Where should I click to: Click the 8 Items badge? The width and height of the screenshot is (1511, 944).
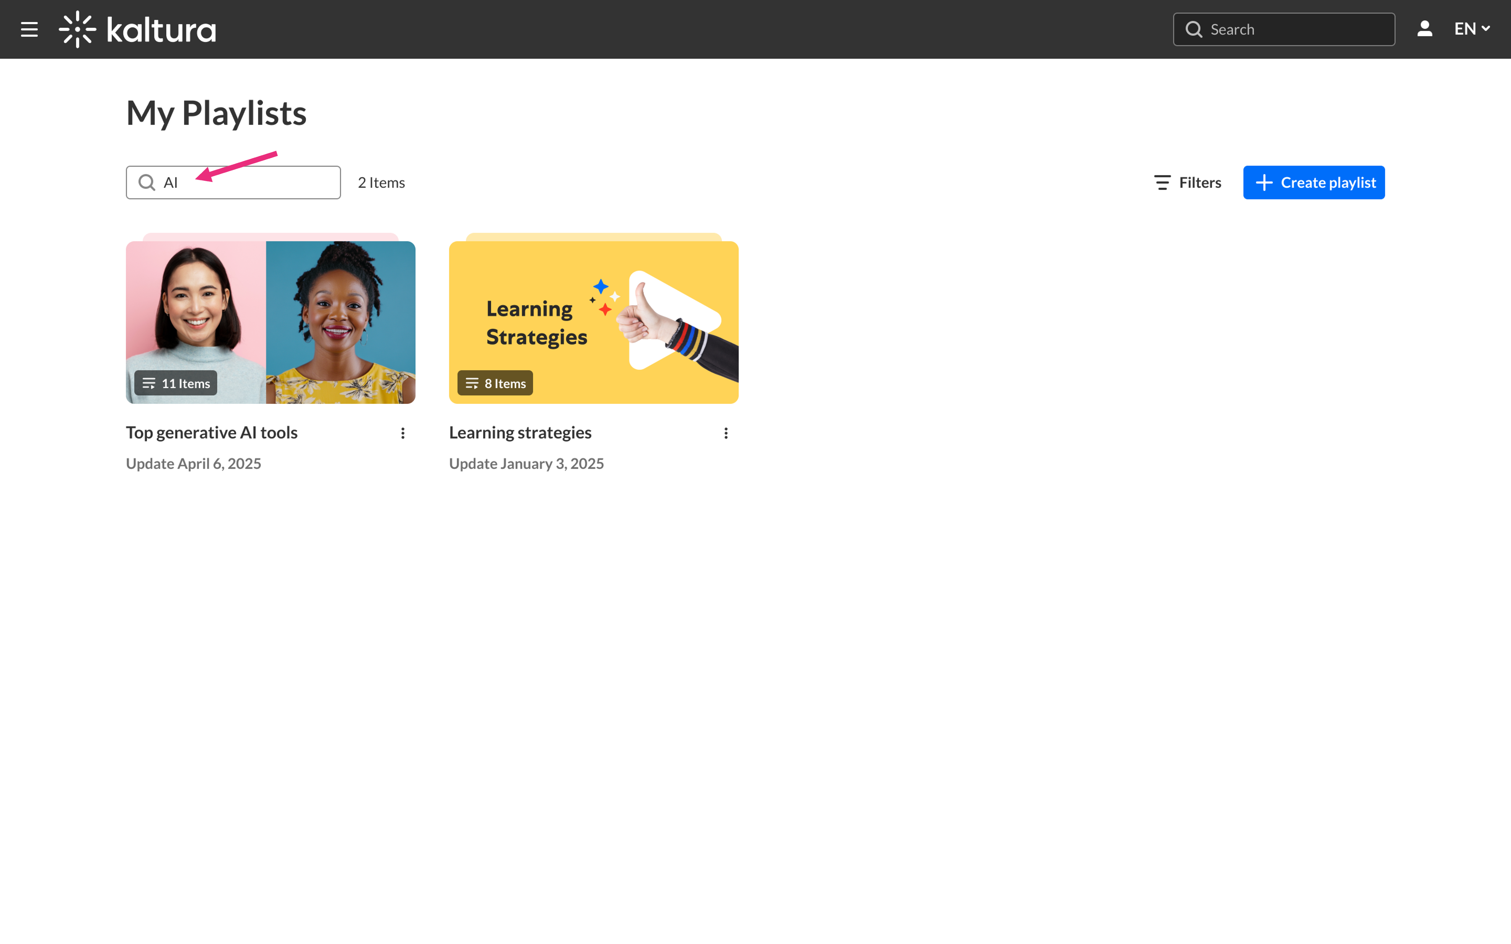pyautogui.click(x=495, y=383)
